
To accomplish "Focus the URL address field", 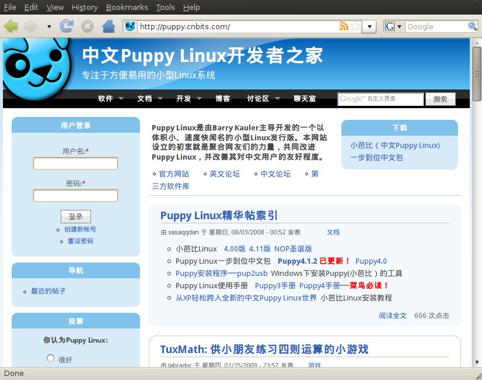I will point(238,26).
